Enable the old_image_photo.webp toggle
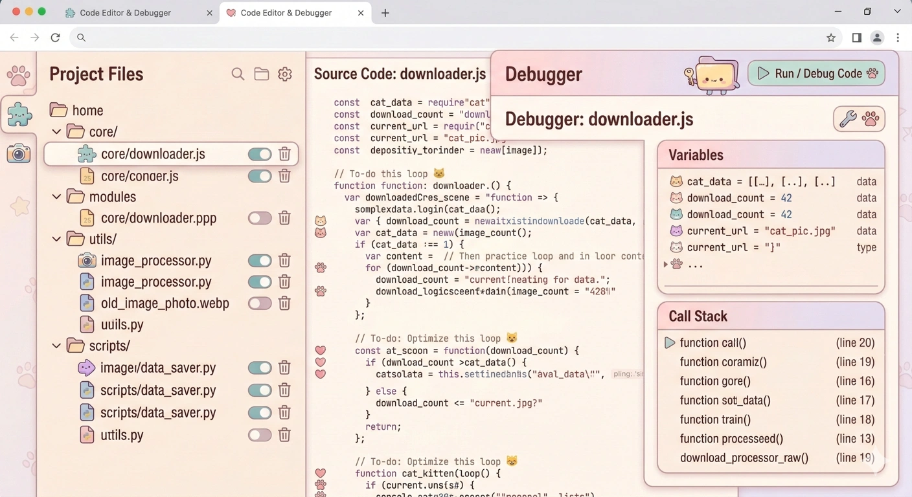 [260, 303]
